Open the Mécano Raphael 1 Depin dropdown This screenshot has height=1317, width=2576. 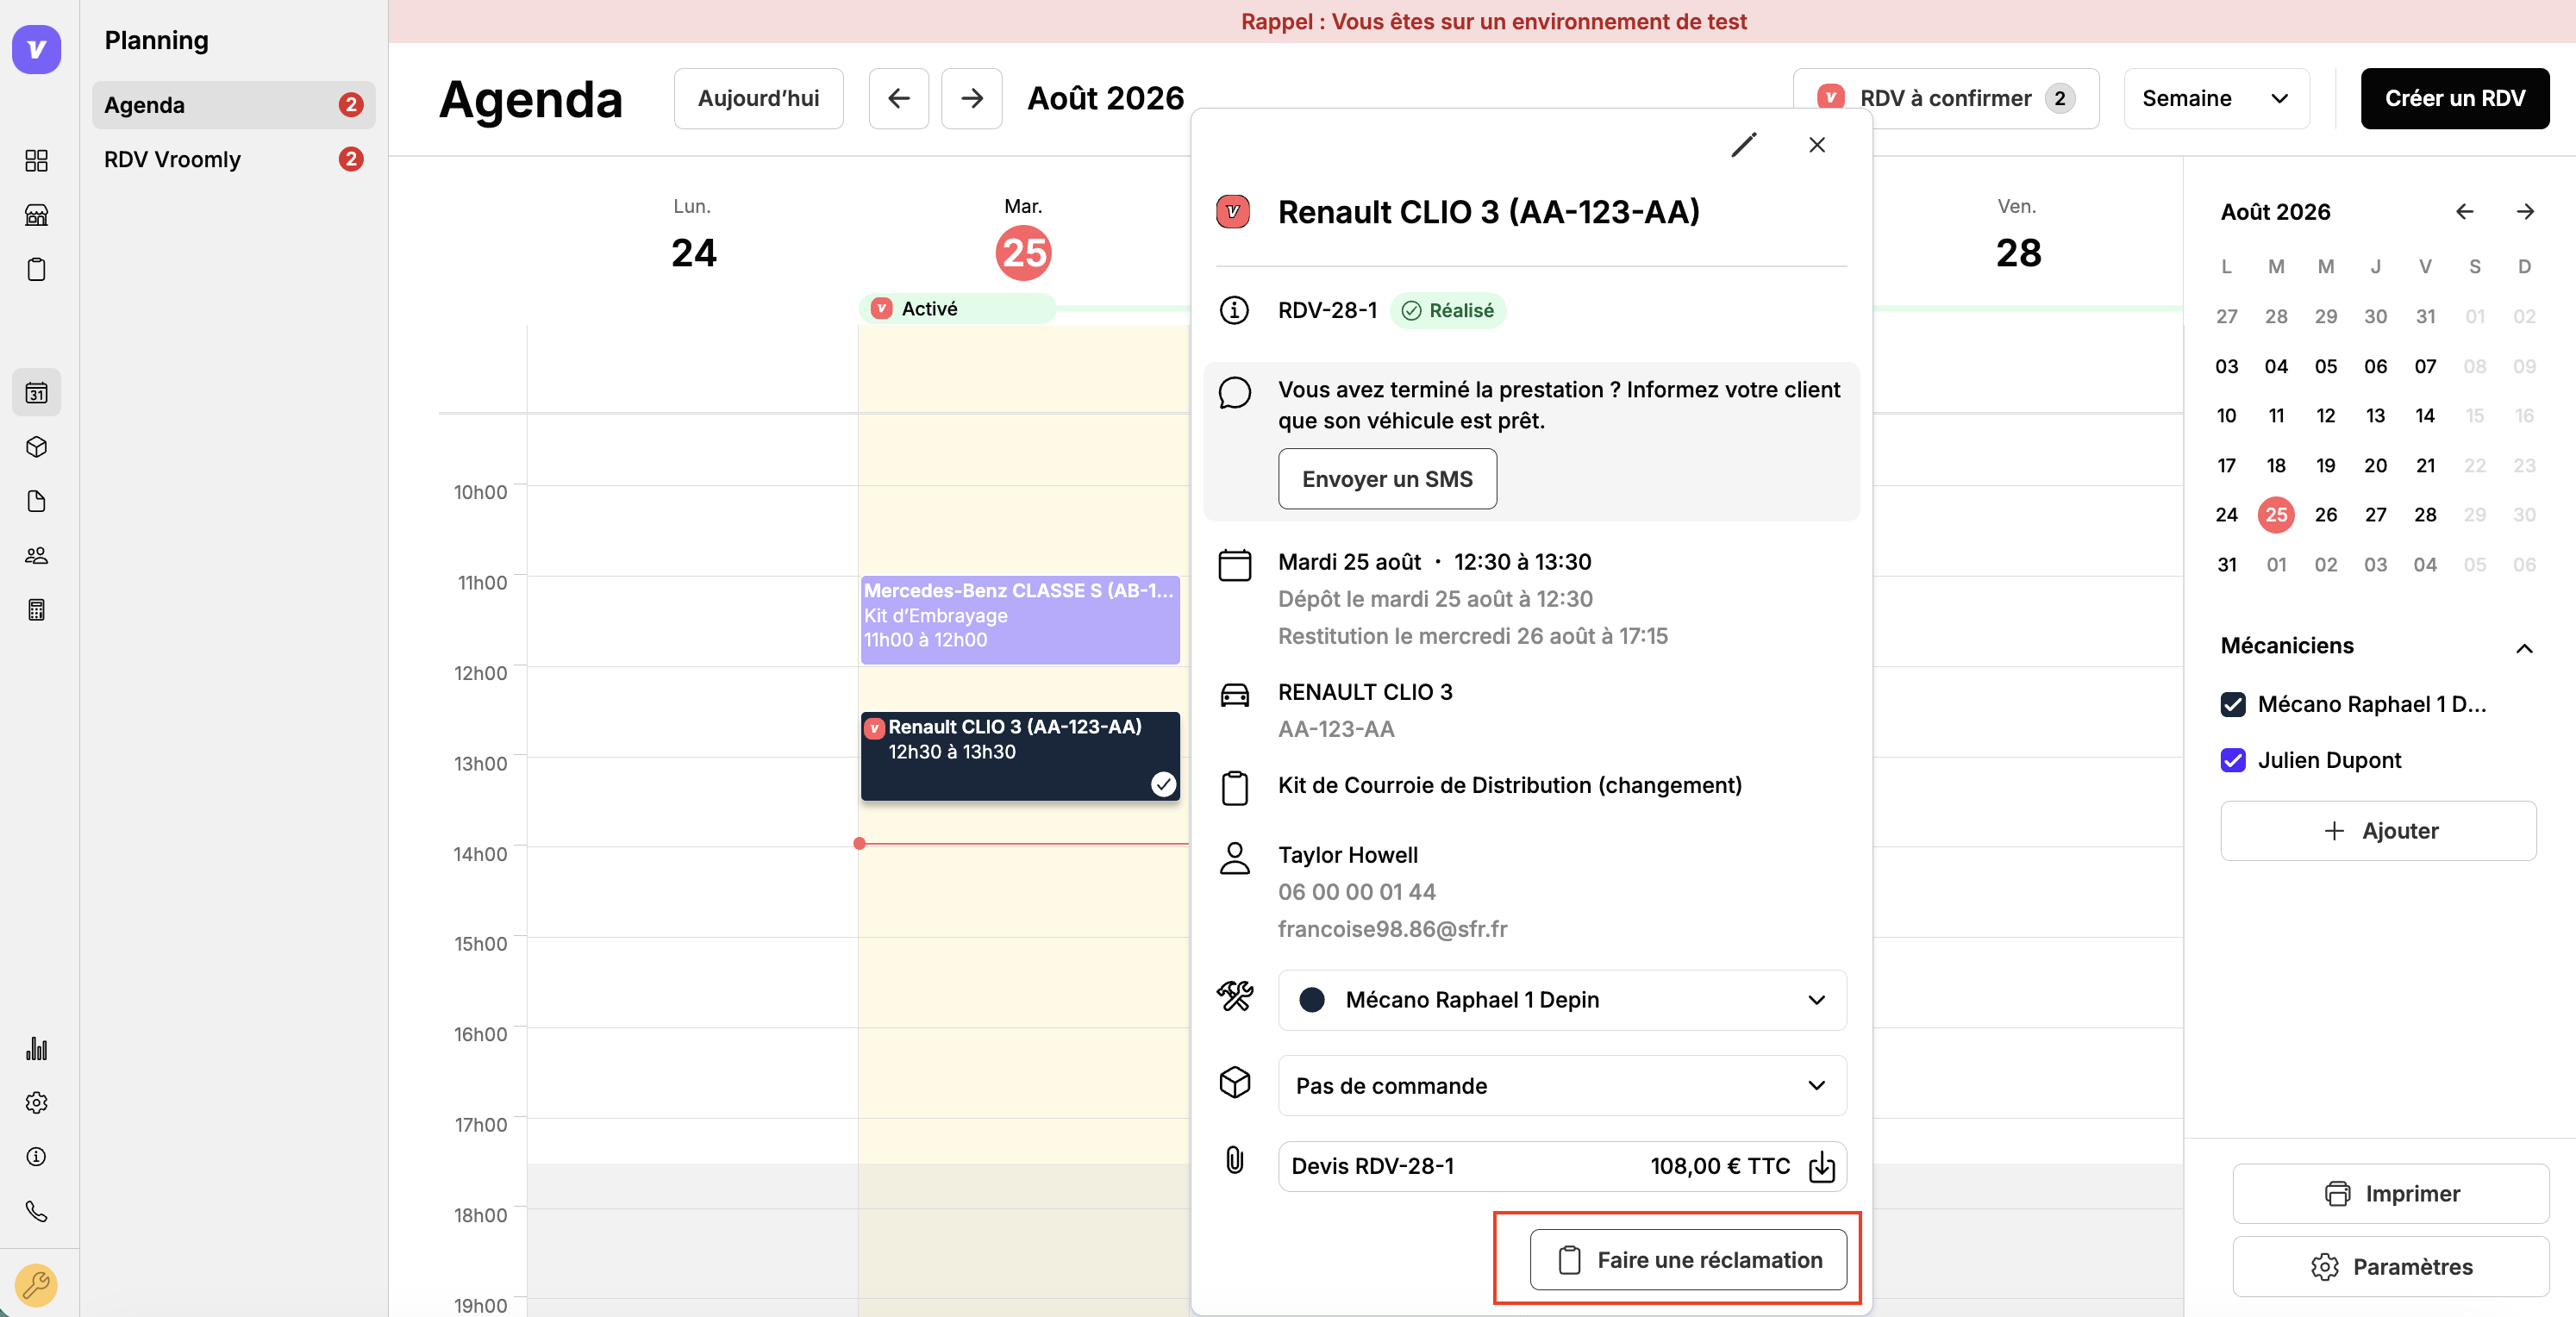1561,1000
